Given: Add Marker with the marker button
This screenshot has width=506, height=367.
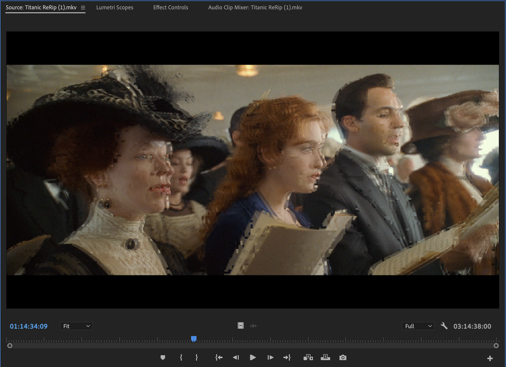Looking at the screenshot, I should point(163,358).
